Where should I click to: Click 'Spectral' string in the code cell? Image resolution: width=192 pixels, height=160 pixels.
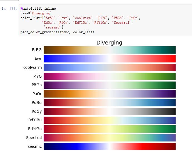coord(121,23)
